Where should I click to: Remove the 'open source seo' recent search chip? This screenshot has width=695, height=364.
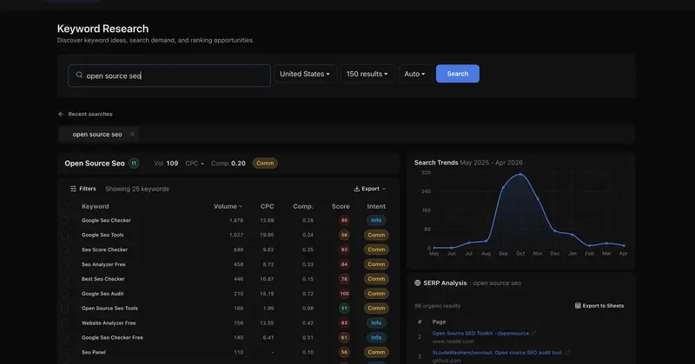coord(132,134)
